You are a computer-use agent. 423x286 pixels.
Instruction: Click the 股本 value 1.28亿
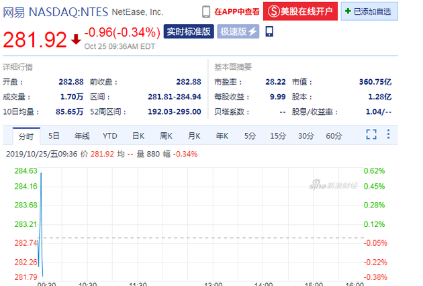pyautogui.click(x=380, y=97)
